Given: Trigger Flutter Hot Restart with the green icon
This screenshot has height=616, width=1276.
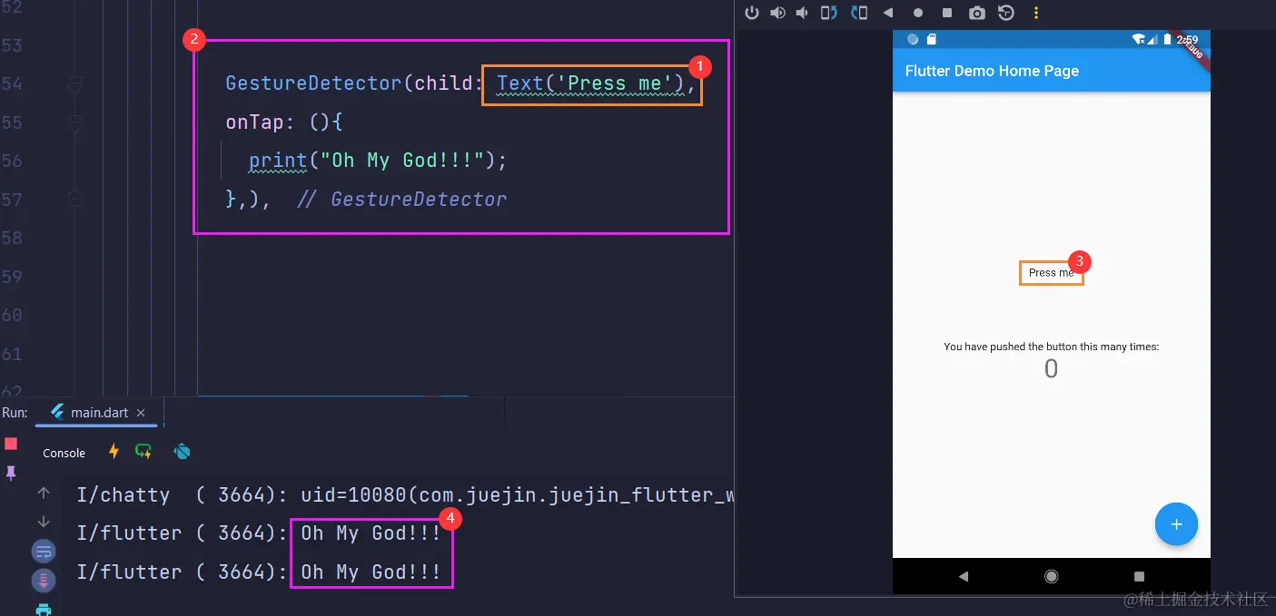Looking at the screenshot, I should coord(143,451).
